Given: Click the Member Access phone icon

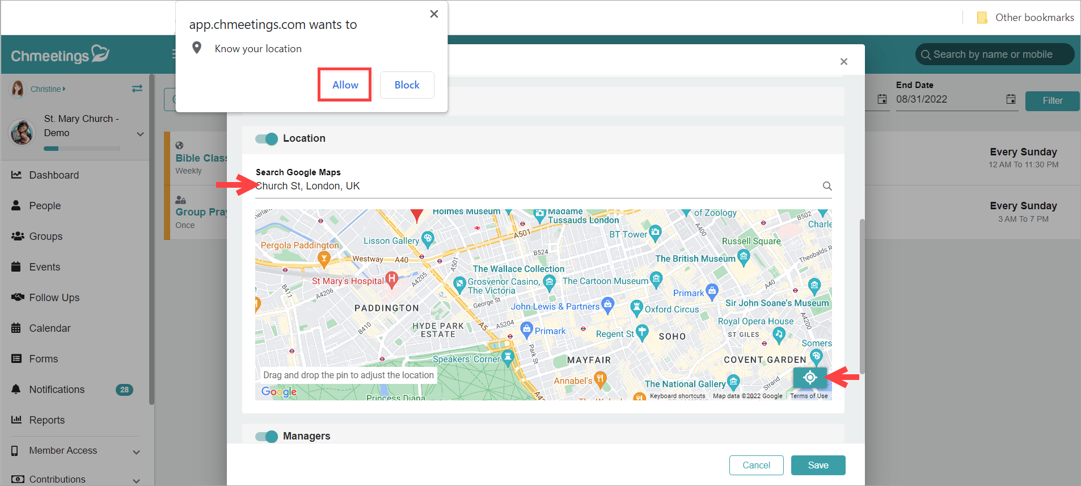Looking at the screenshot, I should [x=15, y=451].
